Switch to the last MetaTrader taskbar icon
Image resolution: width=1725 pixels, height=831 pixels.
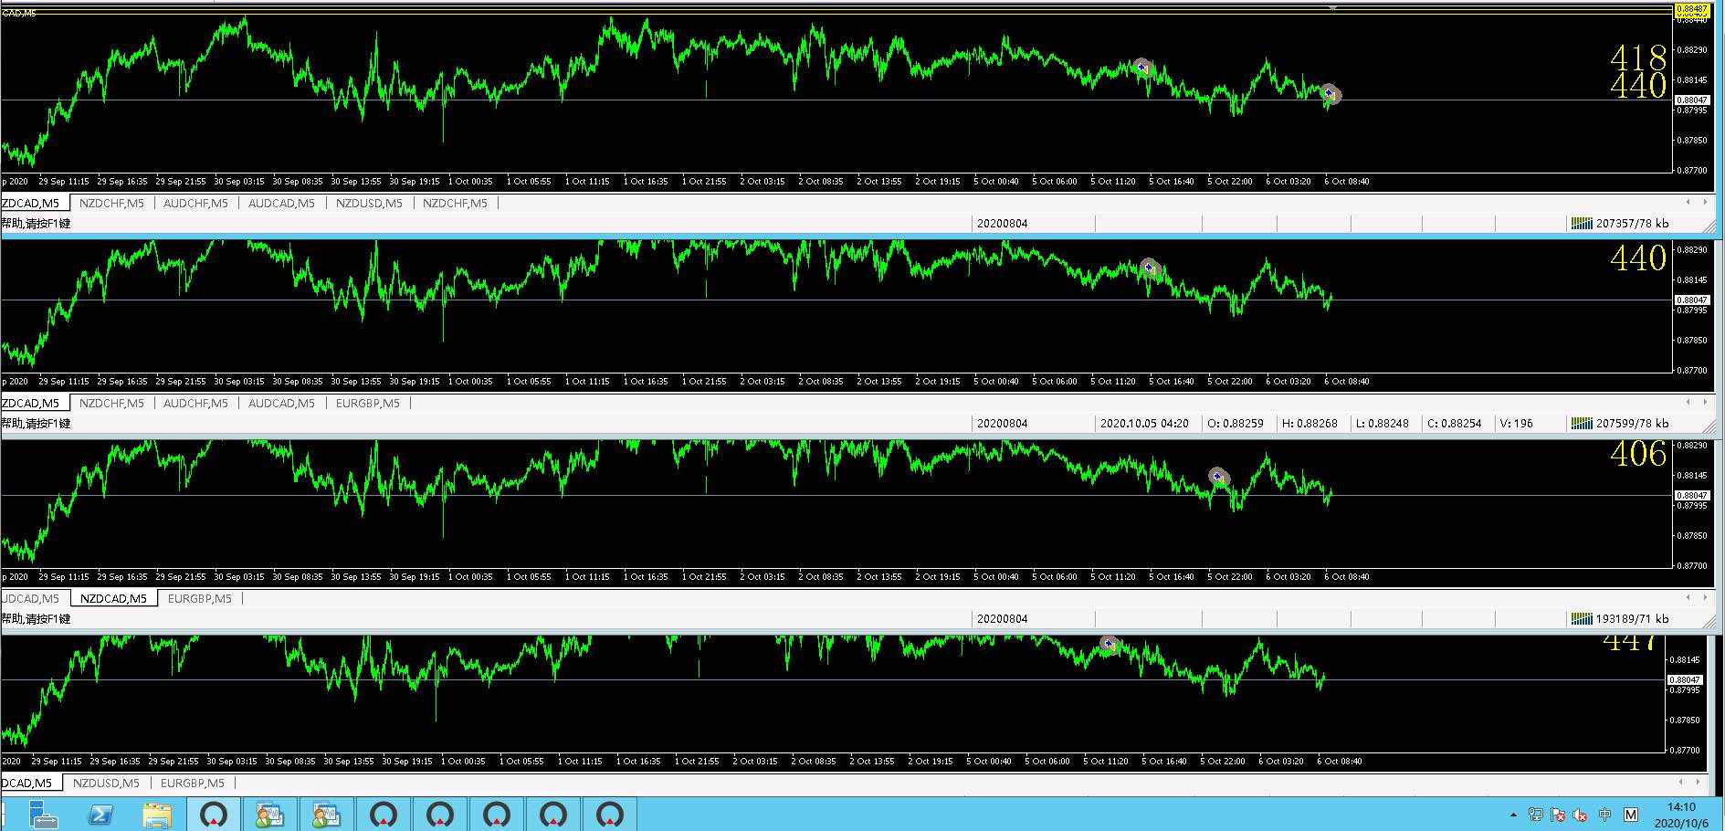610,814
